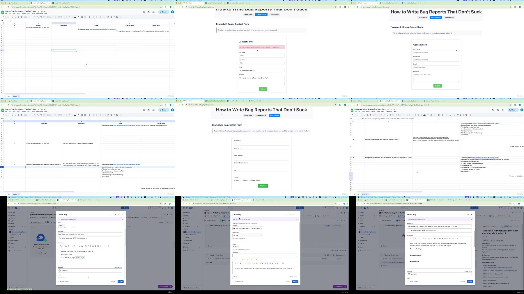Collapse the 'Backlog (2 work items)' section
The height and width of the screenshot is (294, 524).
click(x=384, y=255)
